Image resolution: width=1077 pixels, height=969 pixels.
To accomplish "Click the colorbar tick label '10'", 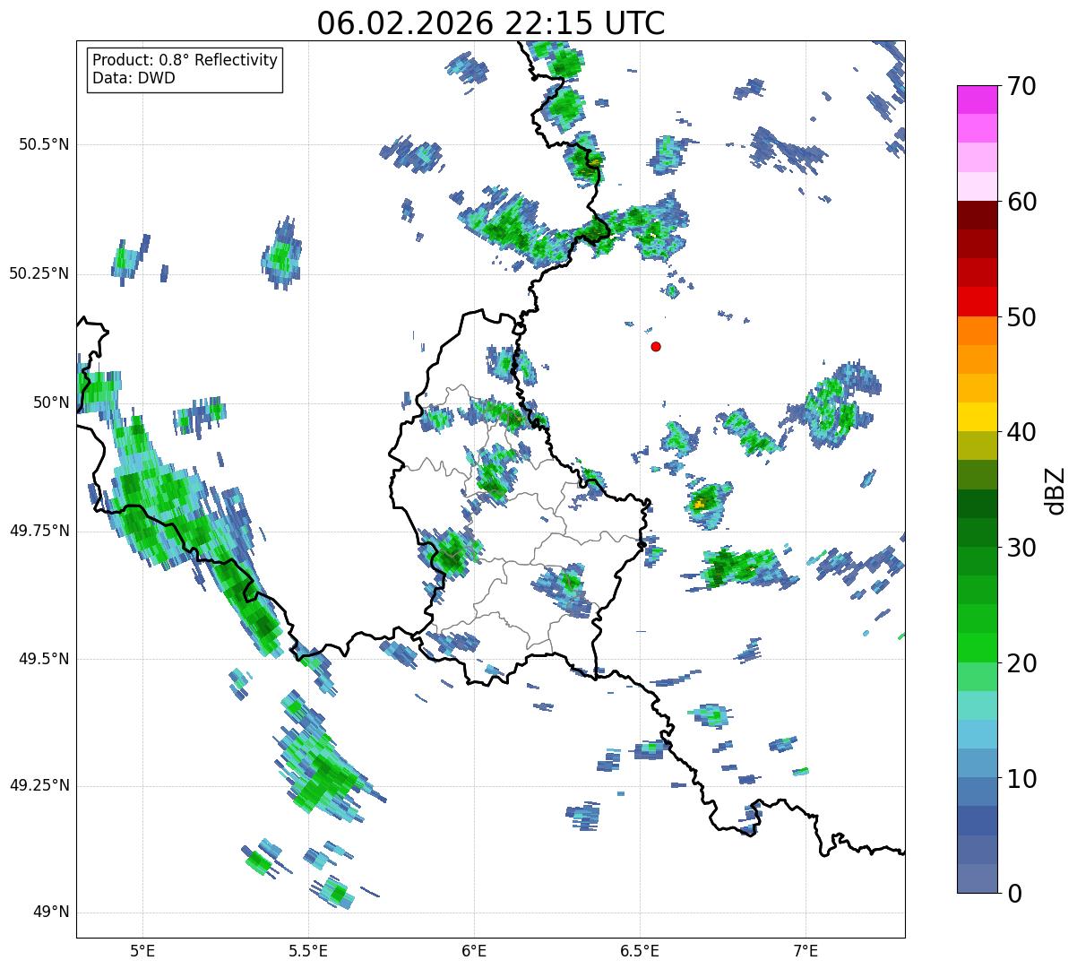I will click(x=1021, y=778).
